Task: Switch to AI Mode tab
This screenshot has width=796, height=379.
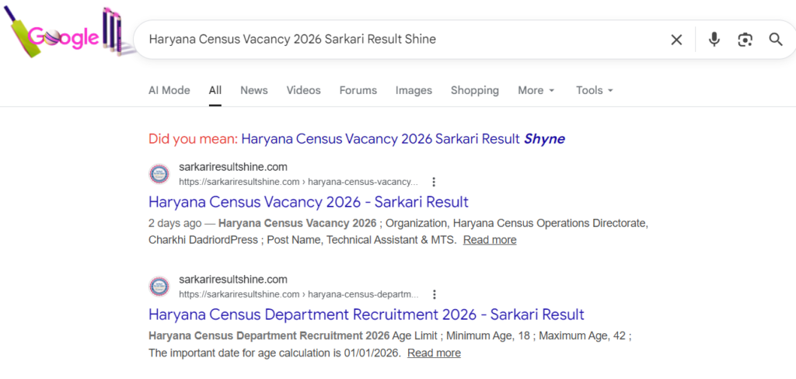Action: click(169, 90)
